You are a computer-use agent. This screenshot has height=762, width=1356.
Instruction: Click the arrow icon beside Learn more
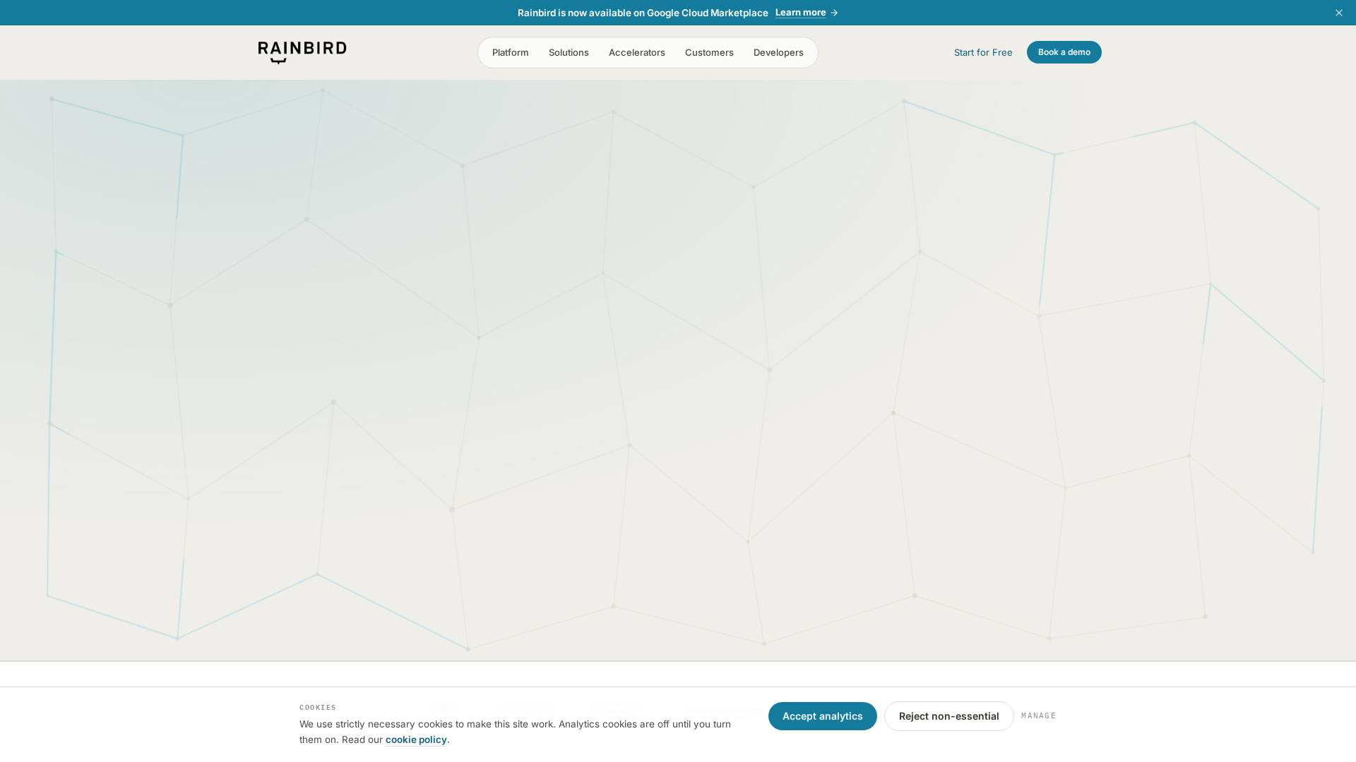(x=834, y=13)
